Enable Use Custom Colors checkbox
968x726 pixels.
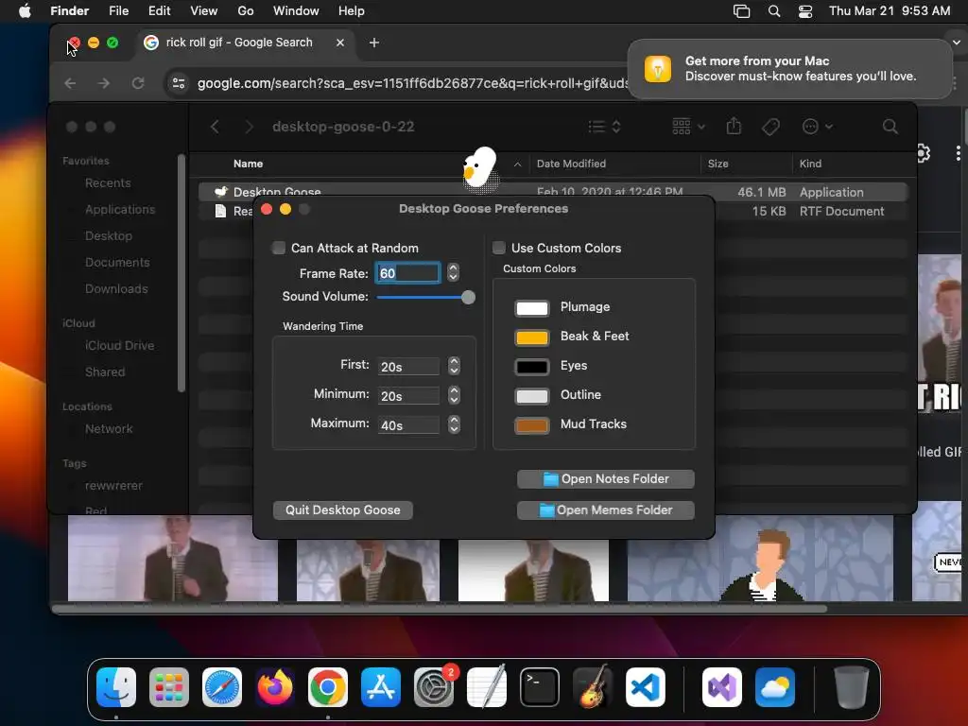point(499,249)
